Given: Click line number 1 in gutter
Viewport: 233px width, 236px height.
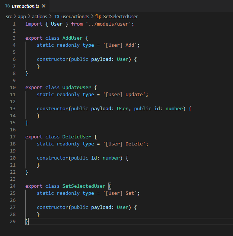Looking at the screenshot, I should click(14, 24).
